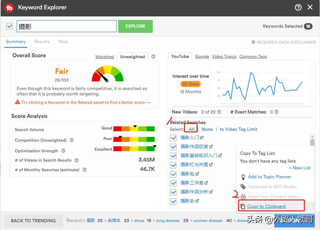This screenshot has width=320, height=230.
Task: Select the 12 Months interest range
Action: pyautogui.click(x=190, y=92)
